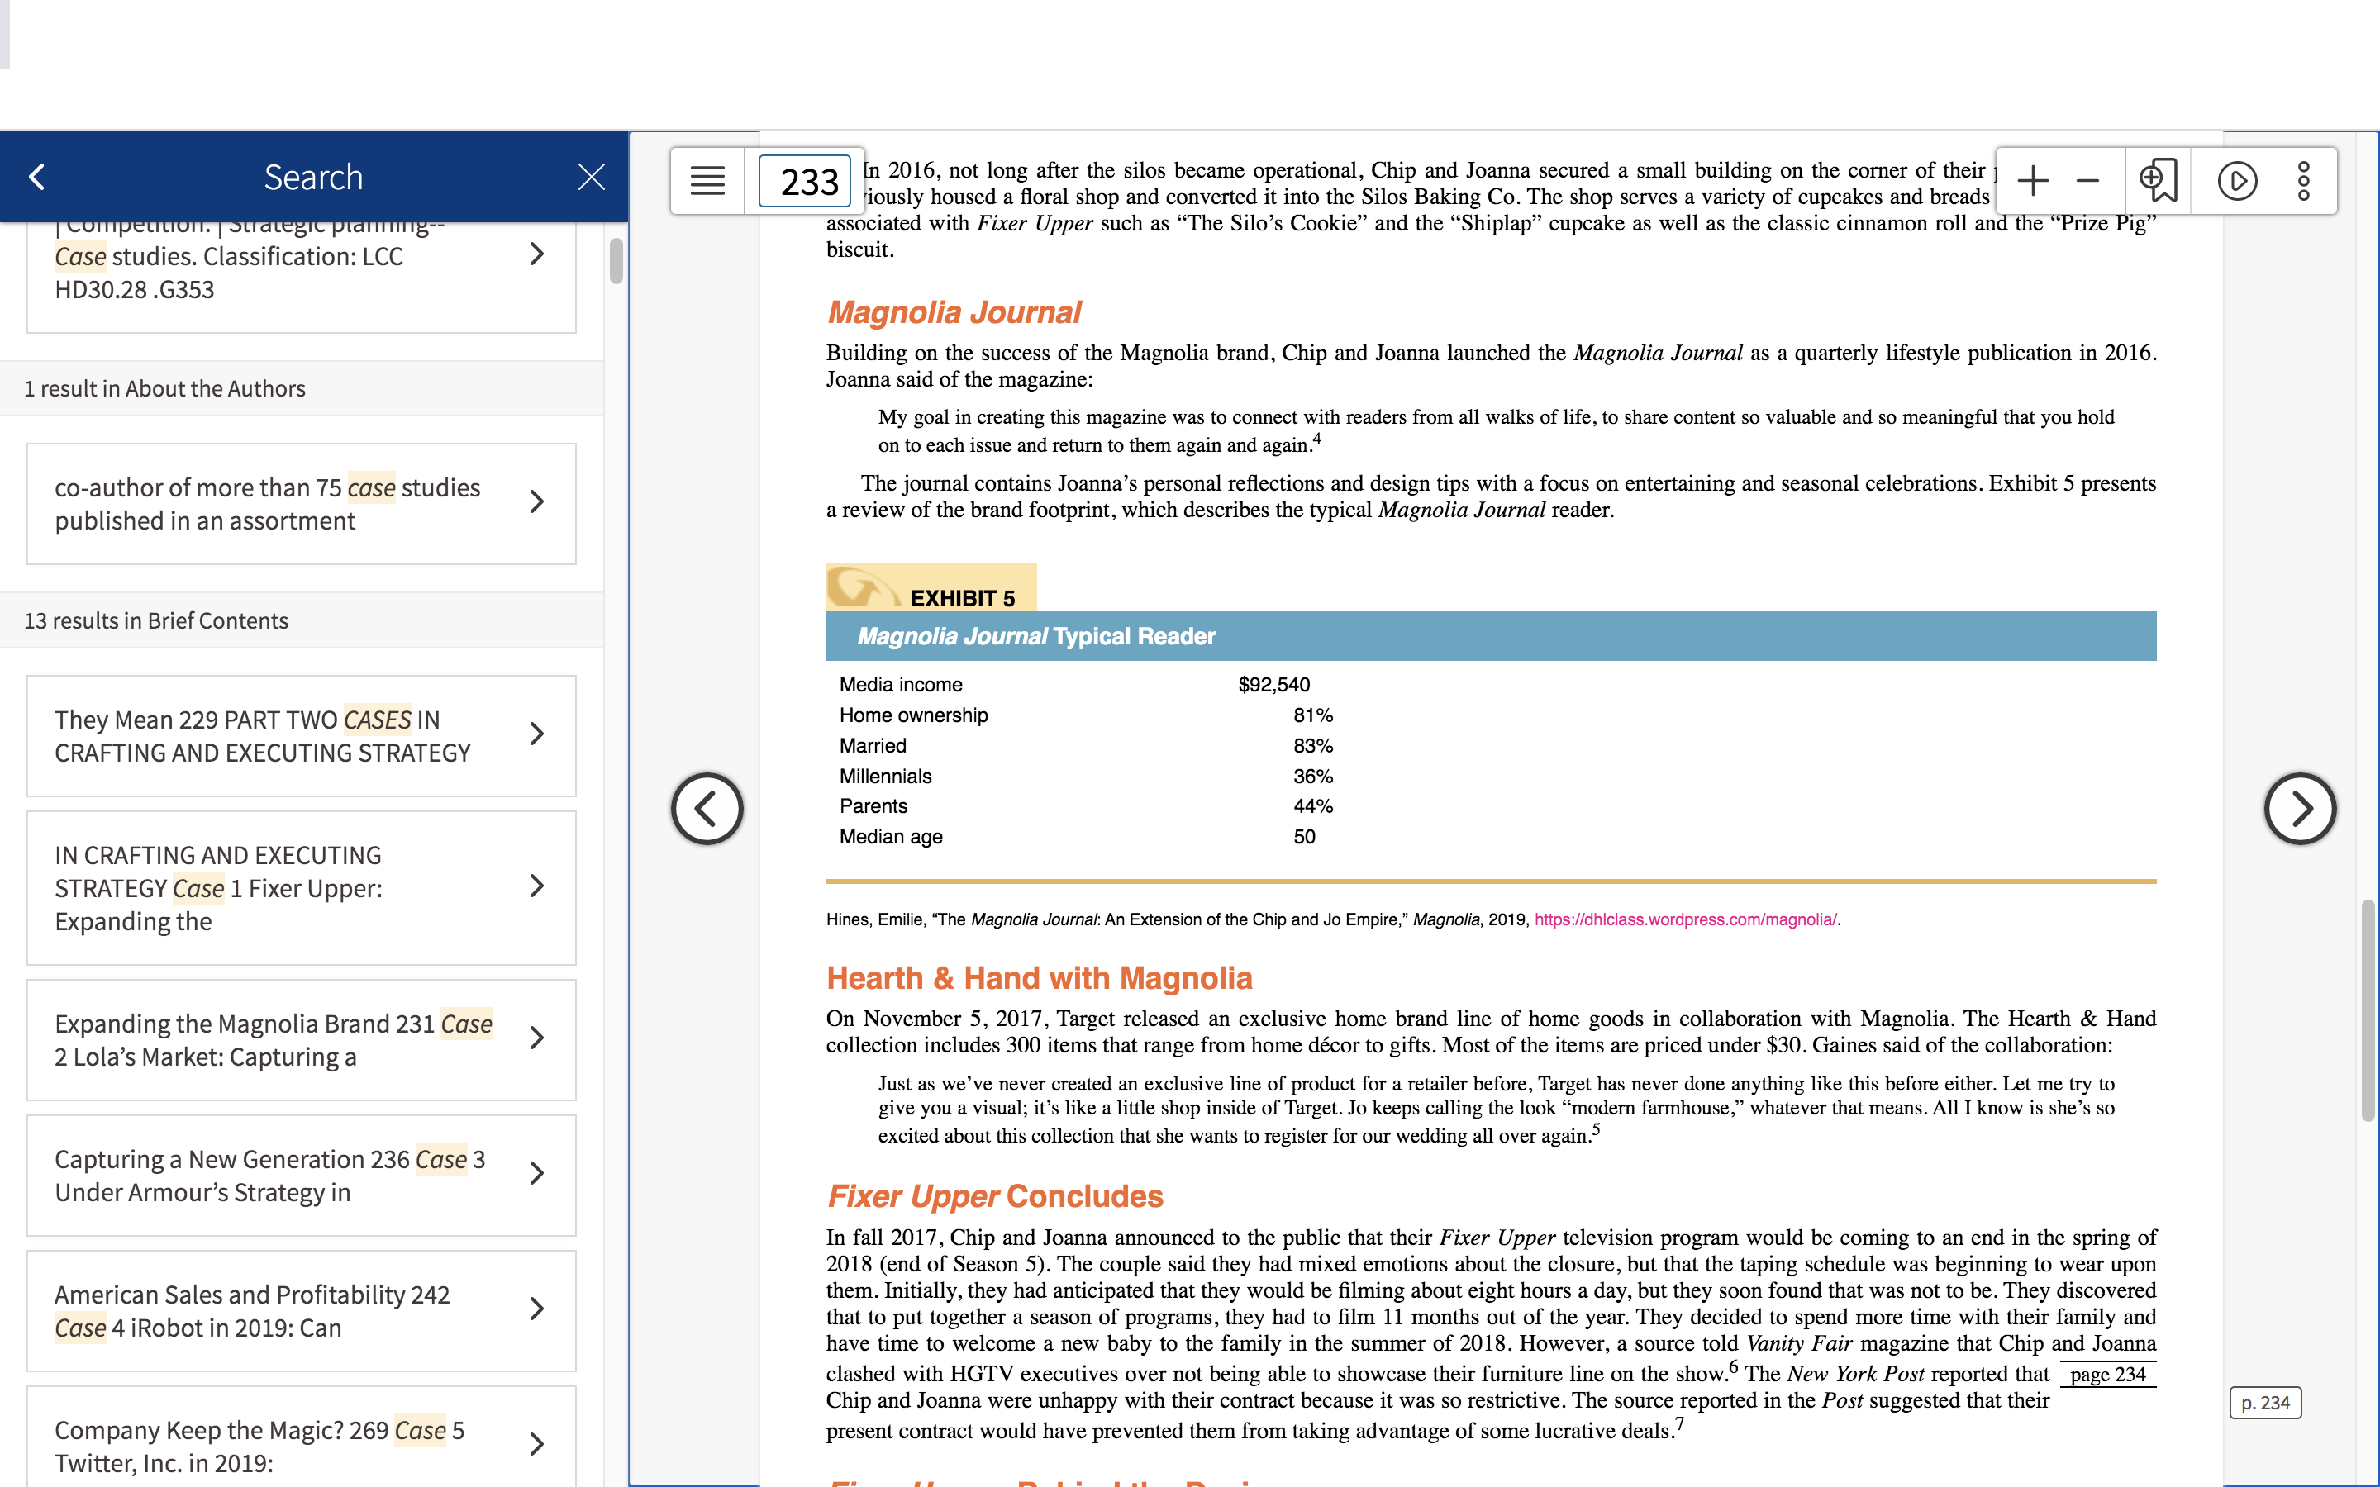Screen dimensions: 2380x1487
Task: Click the 'Magnolia Journal Typical Reader' table title
Action: [x=1036, y=636]
